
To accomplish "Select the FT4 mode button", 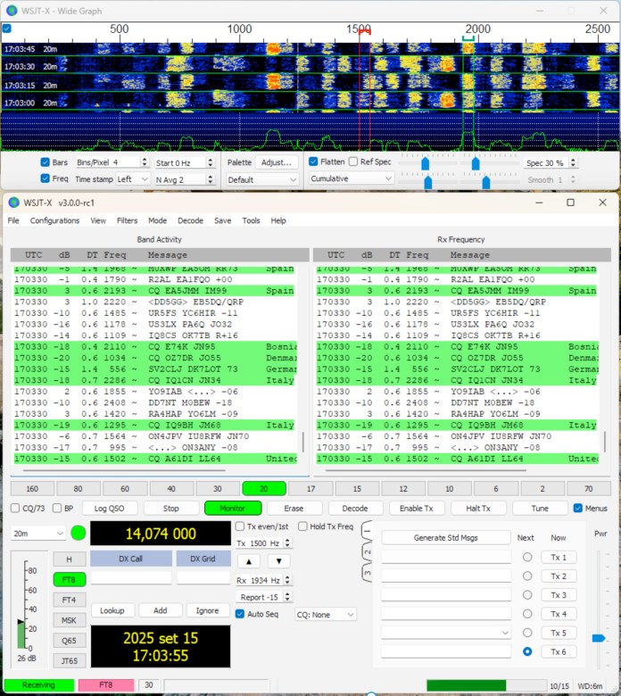I will 70,600.
